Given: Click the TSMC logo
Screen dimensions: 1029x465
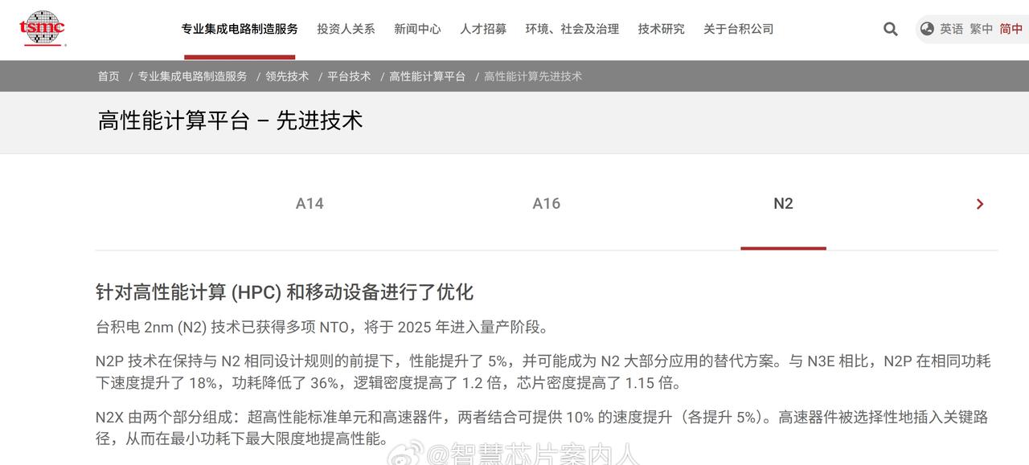Looking at the screenshot, I should point(42,29).
